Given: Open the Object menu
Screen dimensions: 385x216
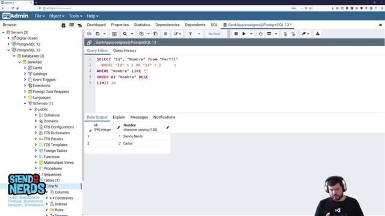Looking at the screenshot, I should 57,16.
